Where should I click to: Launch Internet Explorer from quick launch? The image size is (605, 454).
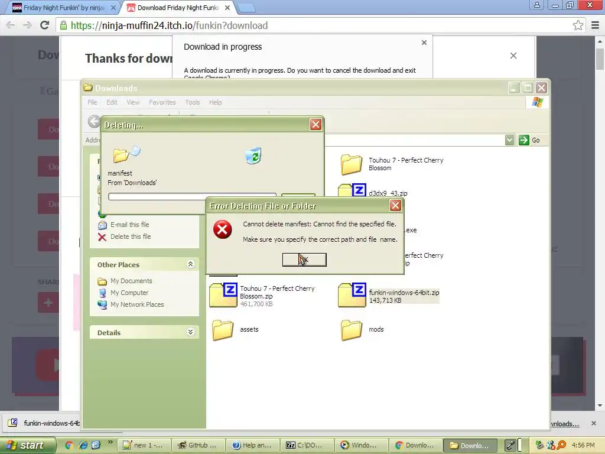[83, 445]
